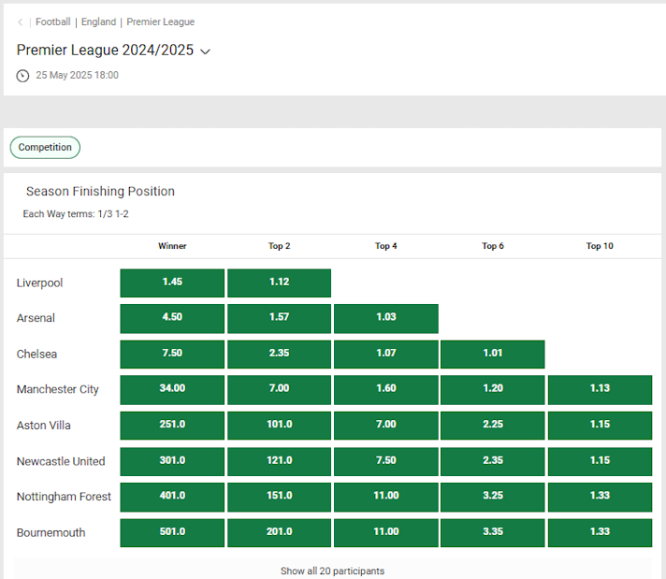Pick Aston Villa Top 2 odds 101.0
Screen dimensions: 666x579
click(x=279, y=426)
